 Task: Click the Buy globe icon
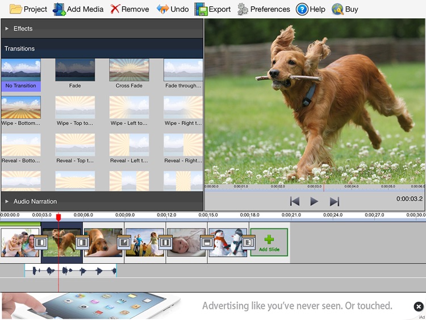click(337, 9)
